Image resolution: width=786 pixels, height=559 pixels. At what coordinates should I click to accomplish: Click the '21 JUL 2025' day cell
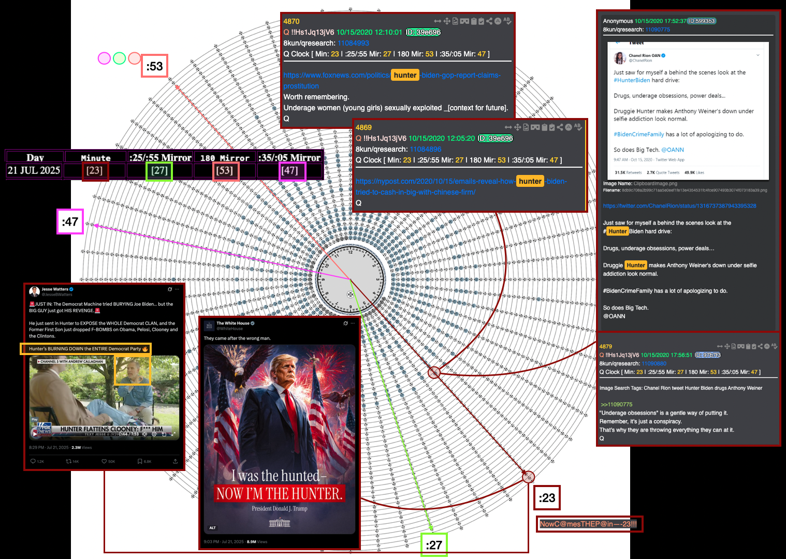pyautogui.click(x=34, y=170)
